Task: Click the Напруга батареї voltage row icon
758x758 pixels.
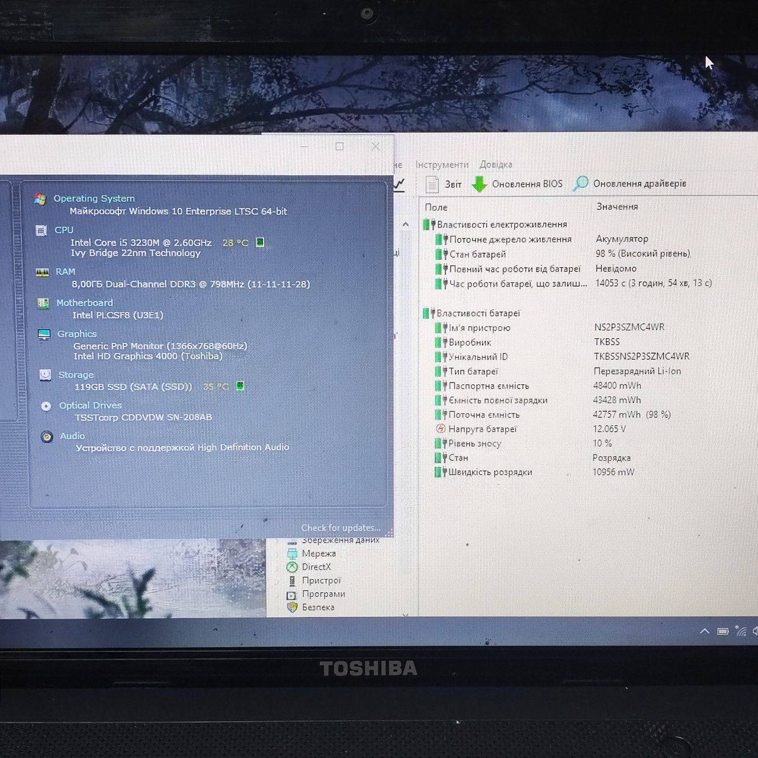Action: (x=441, y=429)
